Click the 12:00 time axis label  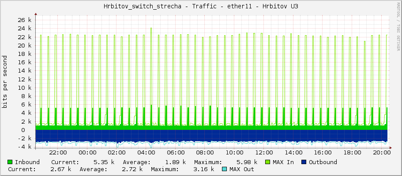pyautogui.click(x=264, y=153)
